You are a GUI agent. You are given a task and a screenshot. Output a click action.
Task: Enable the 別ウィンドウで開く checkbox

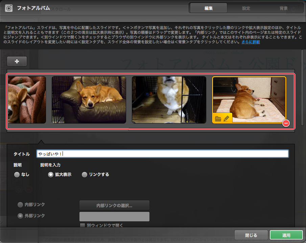83,225
